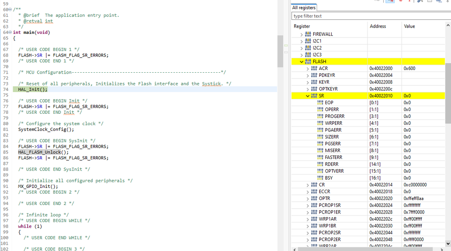Expand the I2C3 peripheral node
This screenshot has width=451, height=251.
[x=301, y=55]
